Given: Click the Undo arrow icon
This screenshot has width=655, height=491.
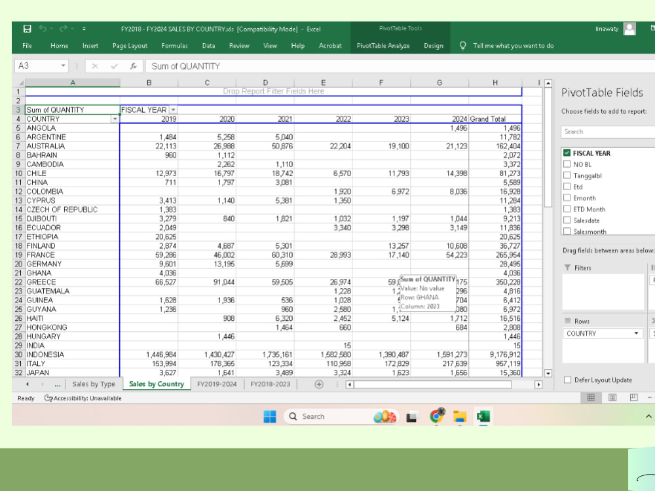Looking at the screenshot, I should coord(43,28).
